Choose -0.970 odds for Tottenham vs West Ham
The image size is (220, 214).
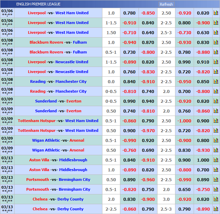148,131
